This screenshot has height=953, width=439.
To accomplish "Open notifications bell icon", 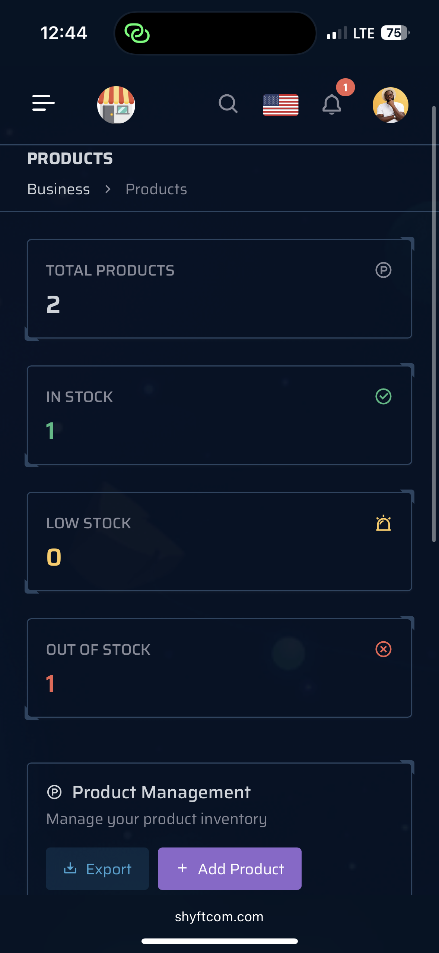I will (331, 104).
